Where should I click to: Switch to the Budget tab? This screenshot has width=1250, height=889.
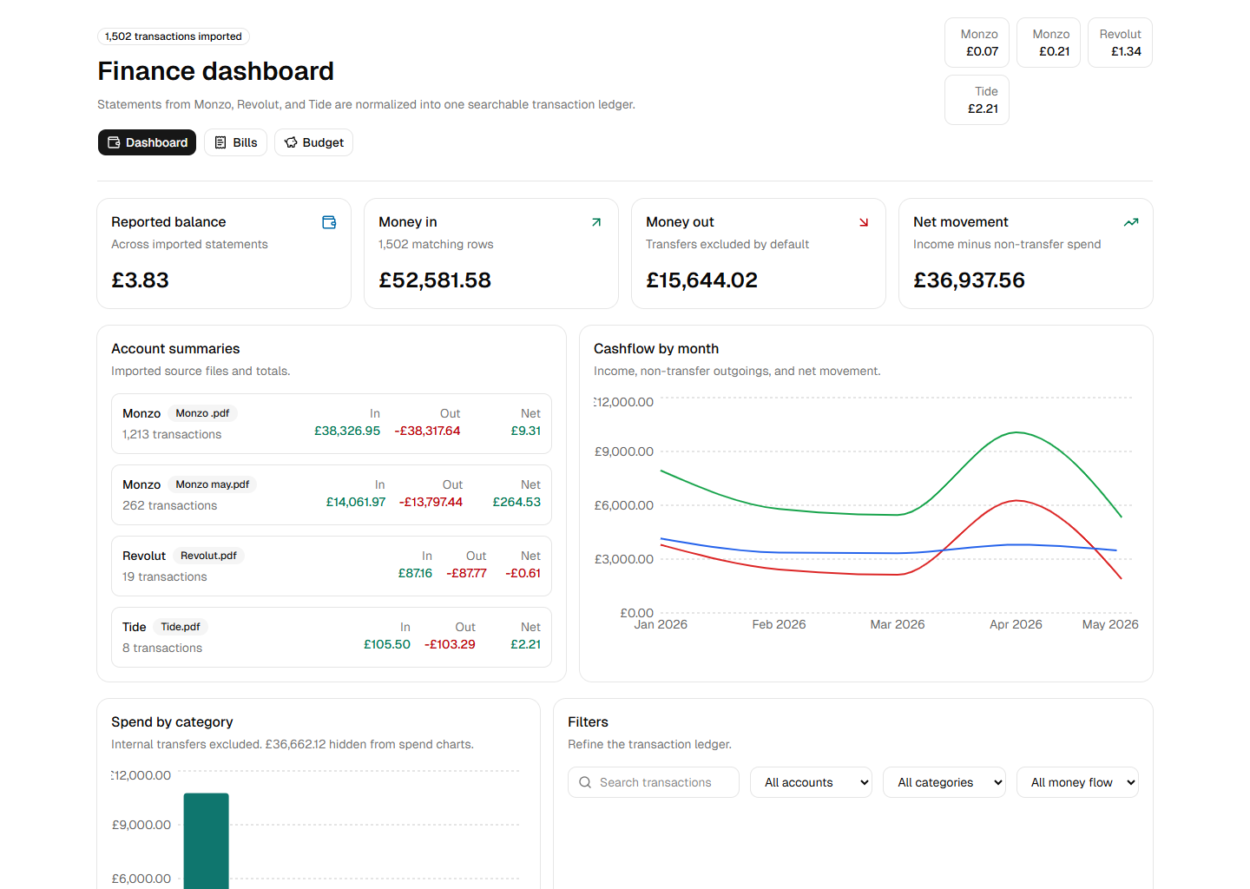[x=313, y=142]
